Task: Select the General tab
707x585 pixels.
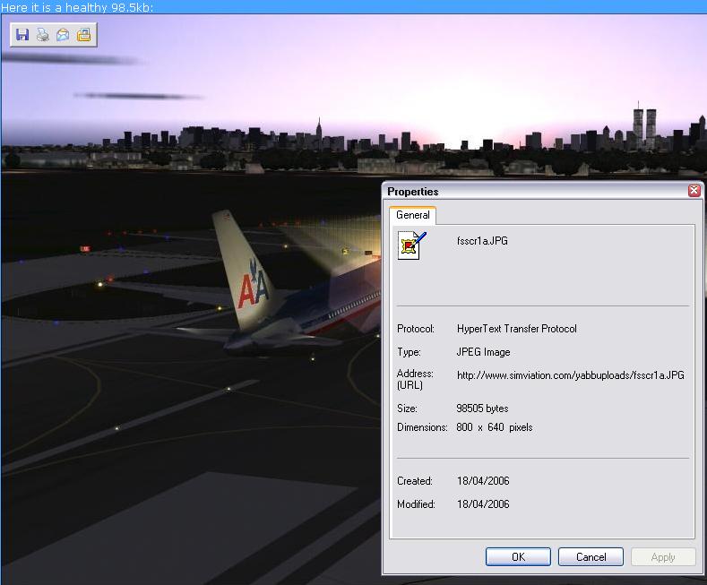Action: (x=413, y=215)
